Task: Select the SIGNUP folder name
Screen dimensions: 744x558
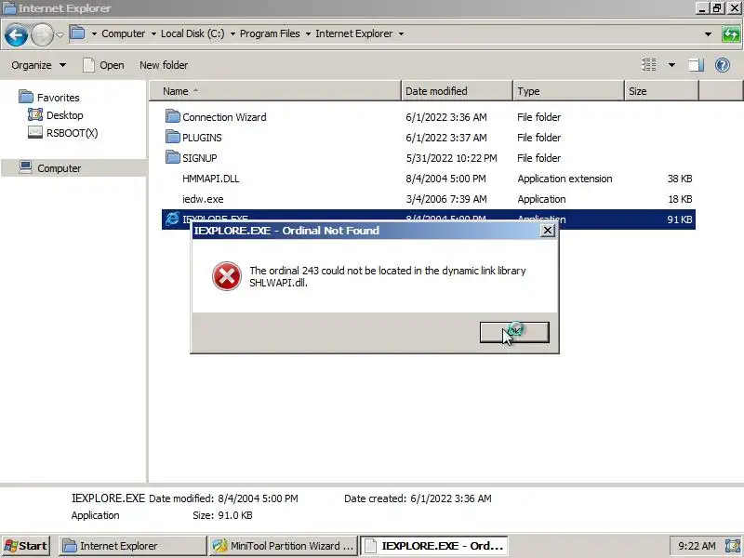Action: [200, 158]
